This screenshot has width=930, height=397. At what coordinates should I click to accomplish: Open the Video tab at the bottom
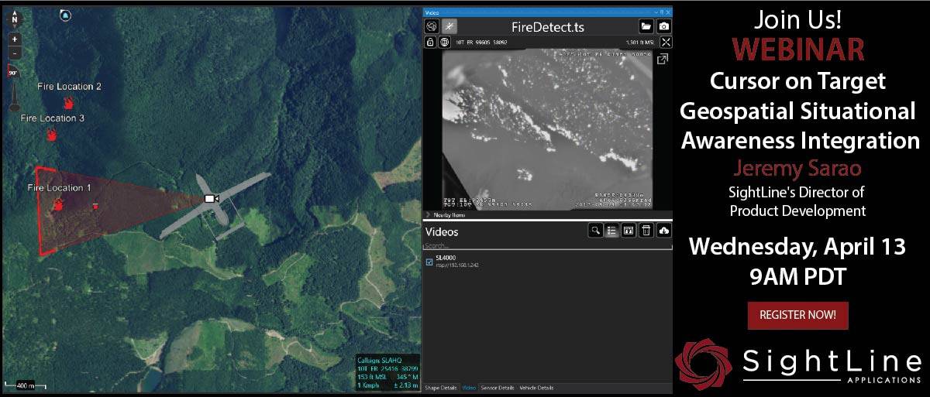[x=469, y=387]
